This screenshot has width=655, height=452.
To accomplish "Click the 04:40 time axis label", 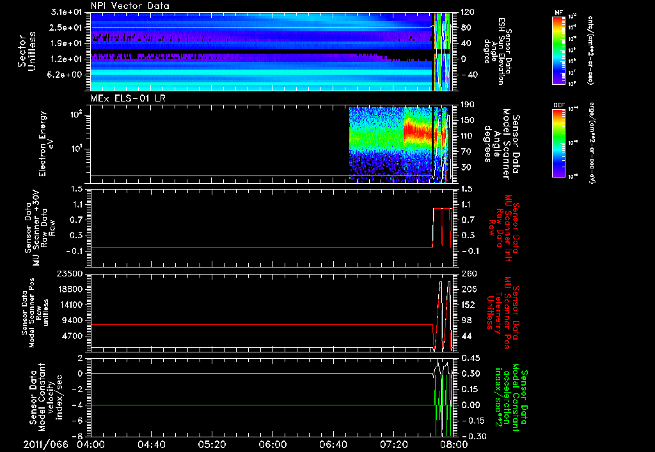I will (x=151, y=444).
